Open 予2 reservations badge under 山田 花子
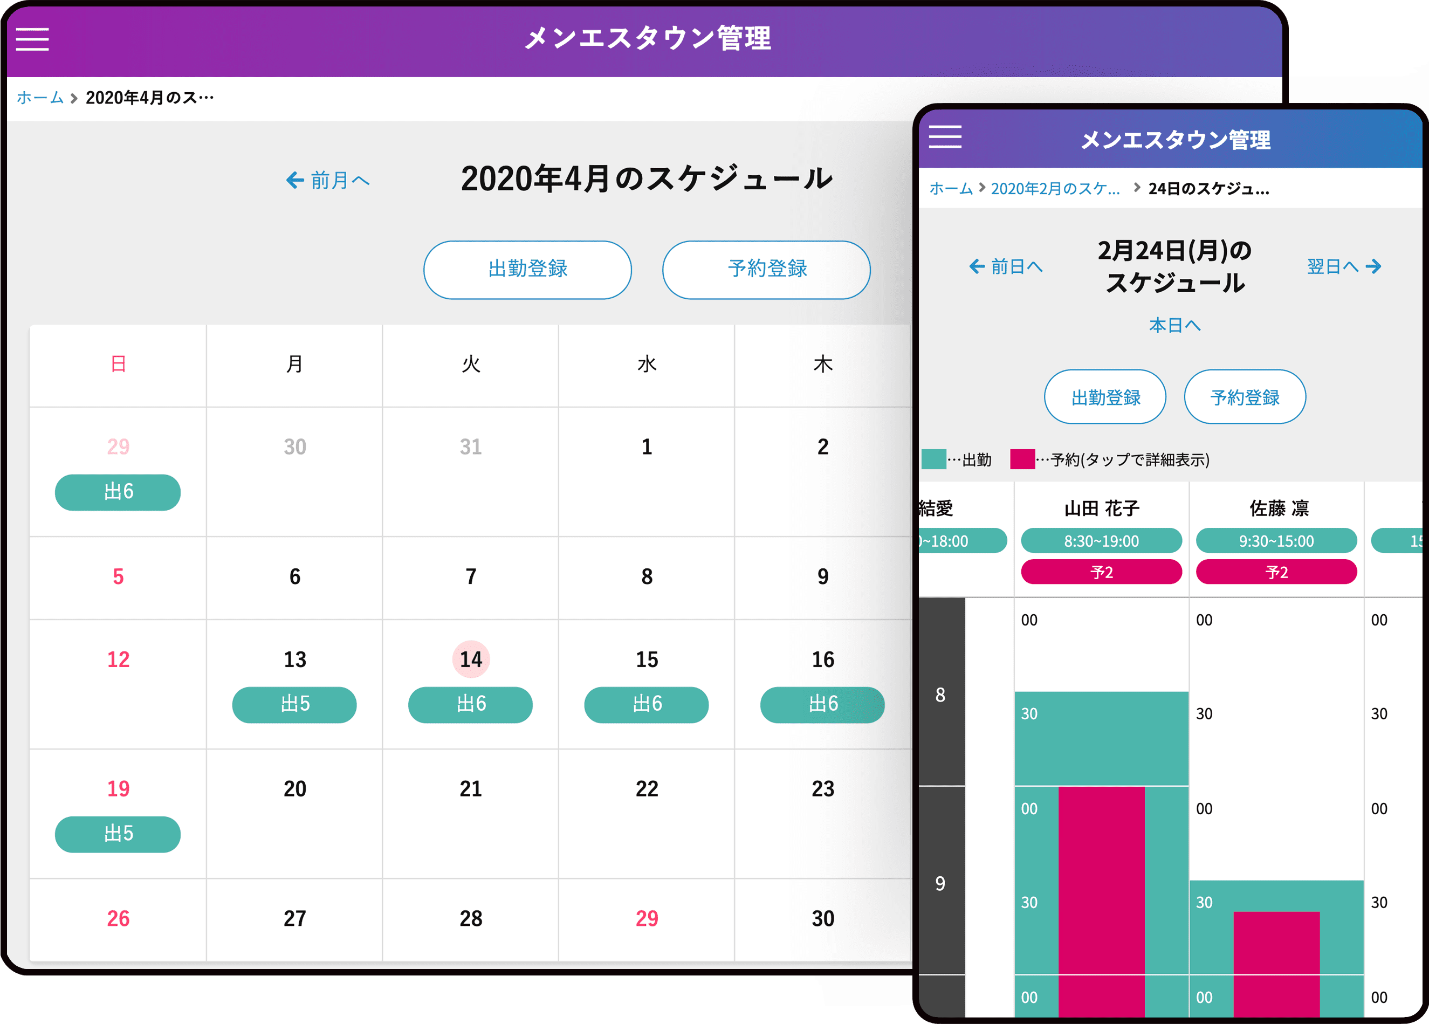 (x=1101, y=572)
